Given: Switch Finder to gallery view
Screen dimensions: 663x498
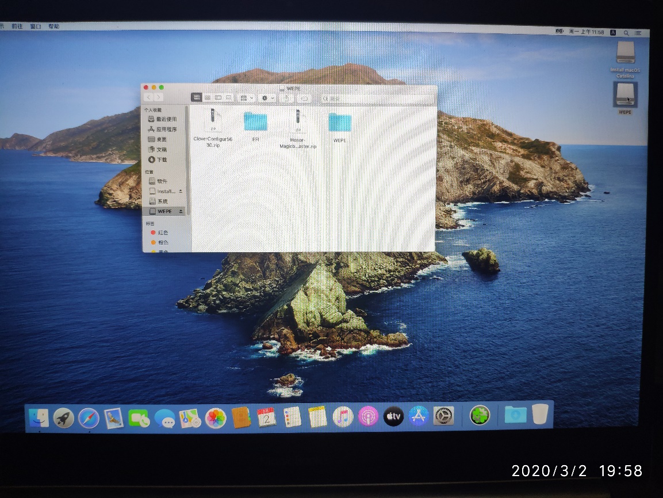Looking at the screenshot, I should click(229, 97).
